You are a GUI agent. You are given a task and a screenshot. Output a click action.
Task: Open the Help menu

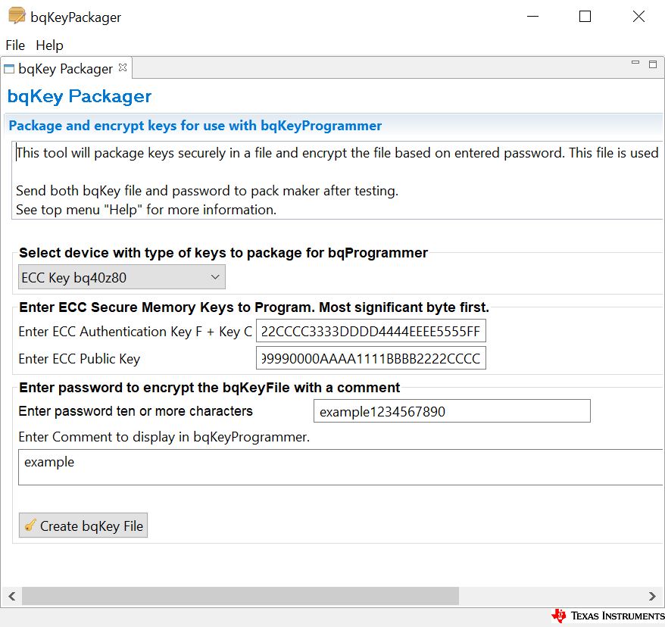point(49,45)
